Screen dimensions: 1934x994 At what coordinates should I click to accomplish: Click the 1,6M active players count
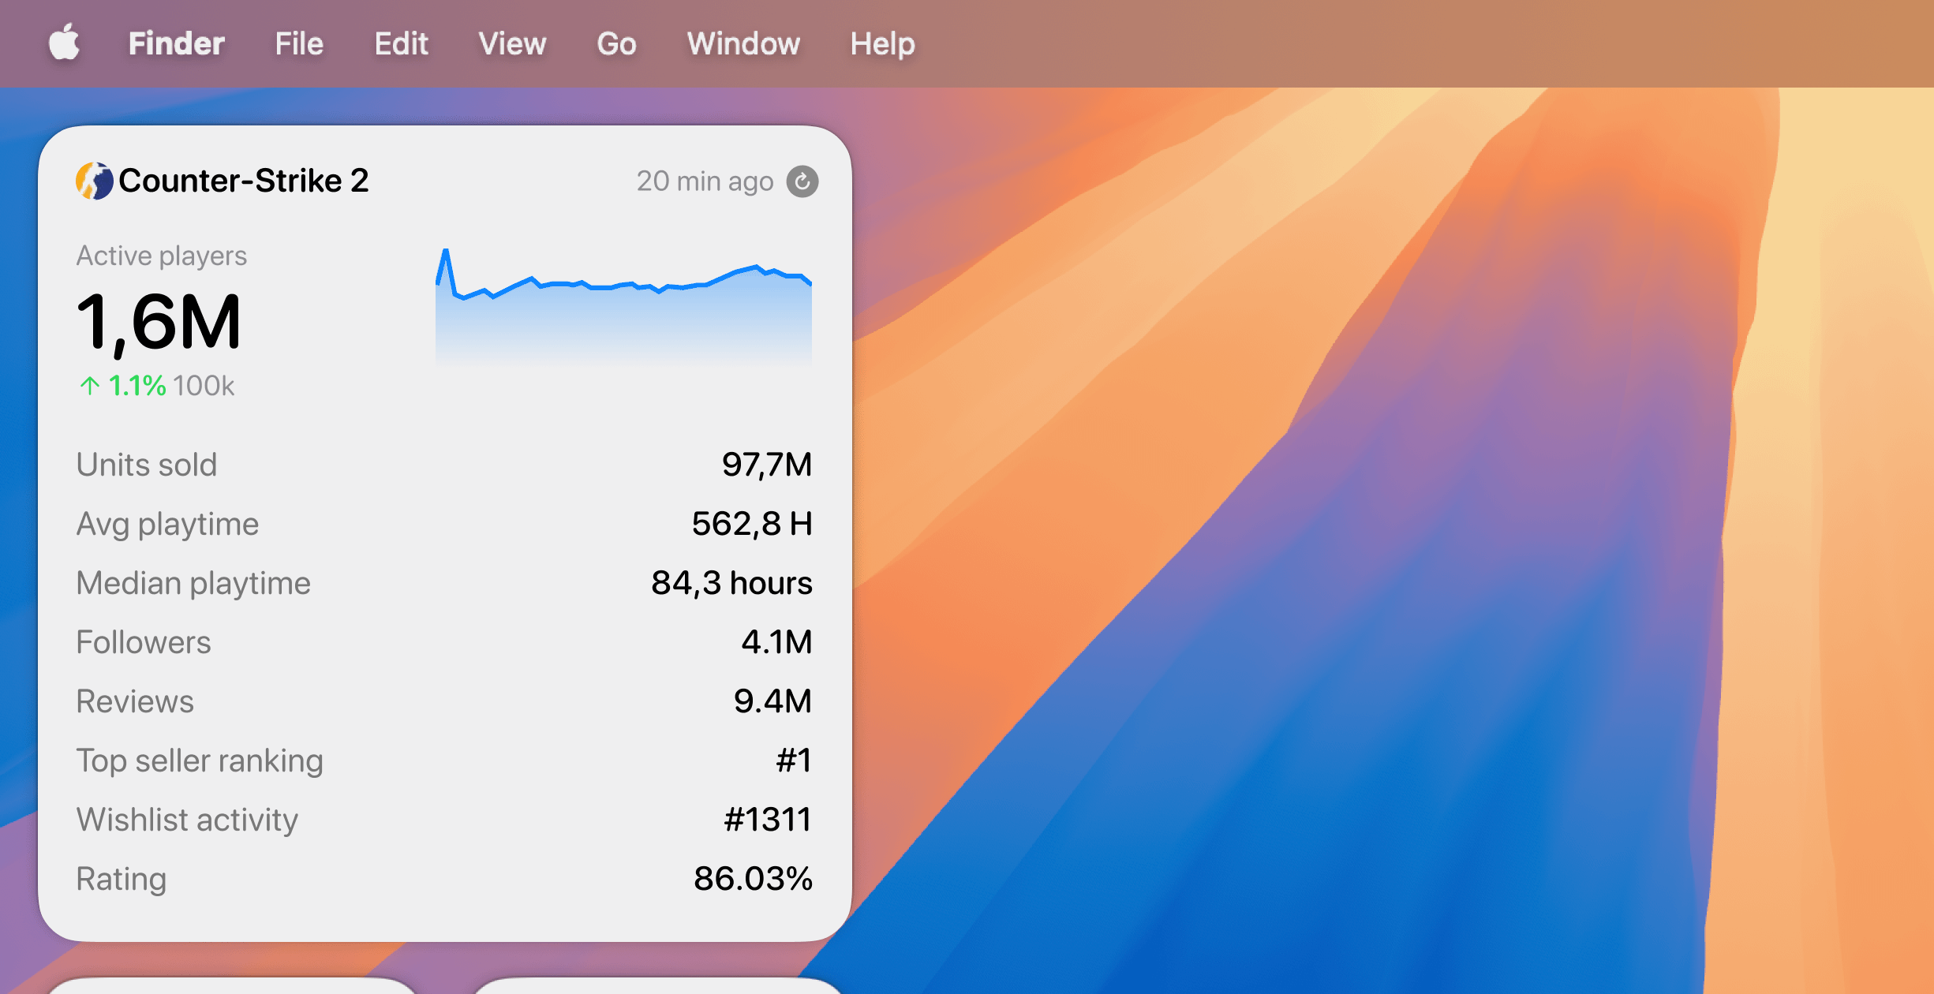click(159, 322)
